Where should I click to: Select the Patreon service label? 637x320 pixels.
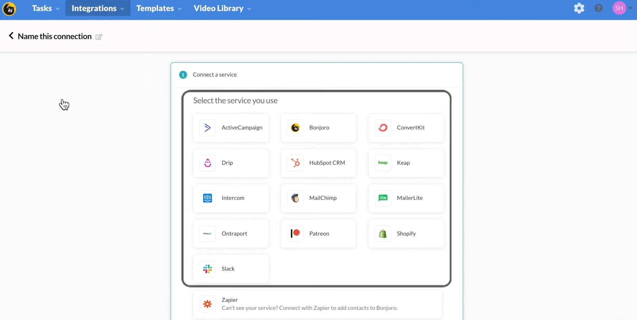click(319, 233)
